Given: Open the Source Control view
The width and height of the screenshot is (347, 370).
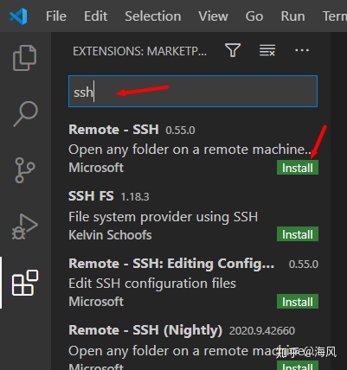Looking at the screenshot, I should click(x=25, y=170).
